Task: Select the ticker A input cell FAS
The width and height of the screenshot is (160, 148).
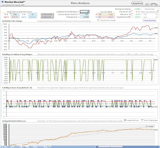Action: pos(15,14)
